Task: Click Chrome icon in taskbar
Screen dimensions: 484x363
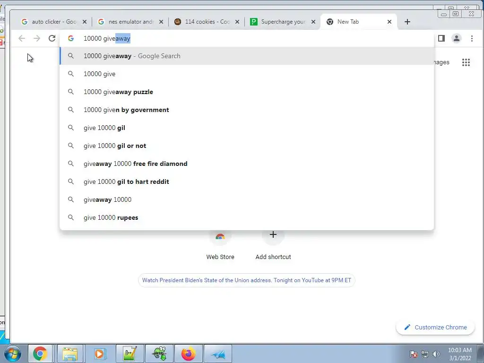Action: (x=40, y=354)
